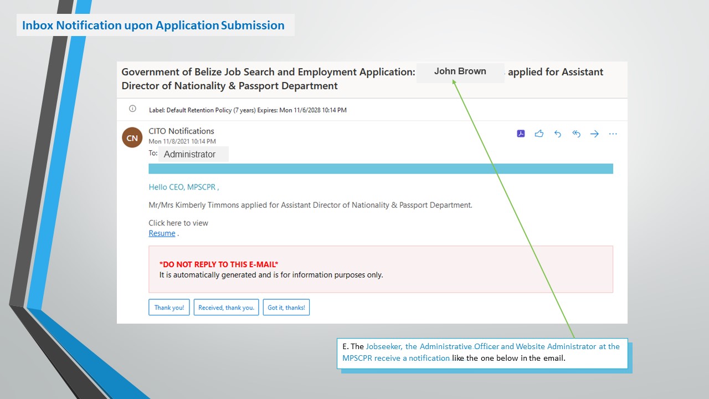Click the red "DO NOT REPLY TO THIS E-MAIL" notice
The width and height of the screenshot is (709, 399).
point(219,264)
